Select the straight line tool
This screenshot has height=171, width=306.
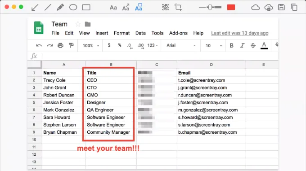tap(48, 8)
